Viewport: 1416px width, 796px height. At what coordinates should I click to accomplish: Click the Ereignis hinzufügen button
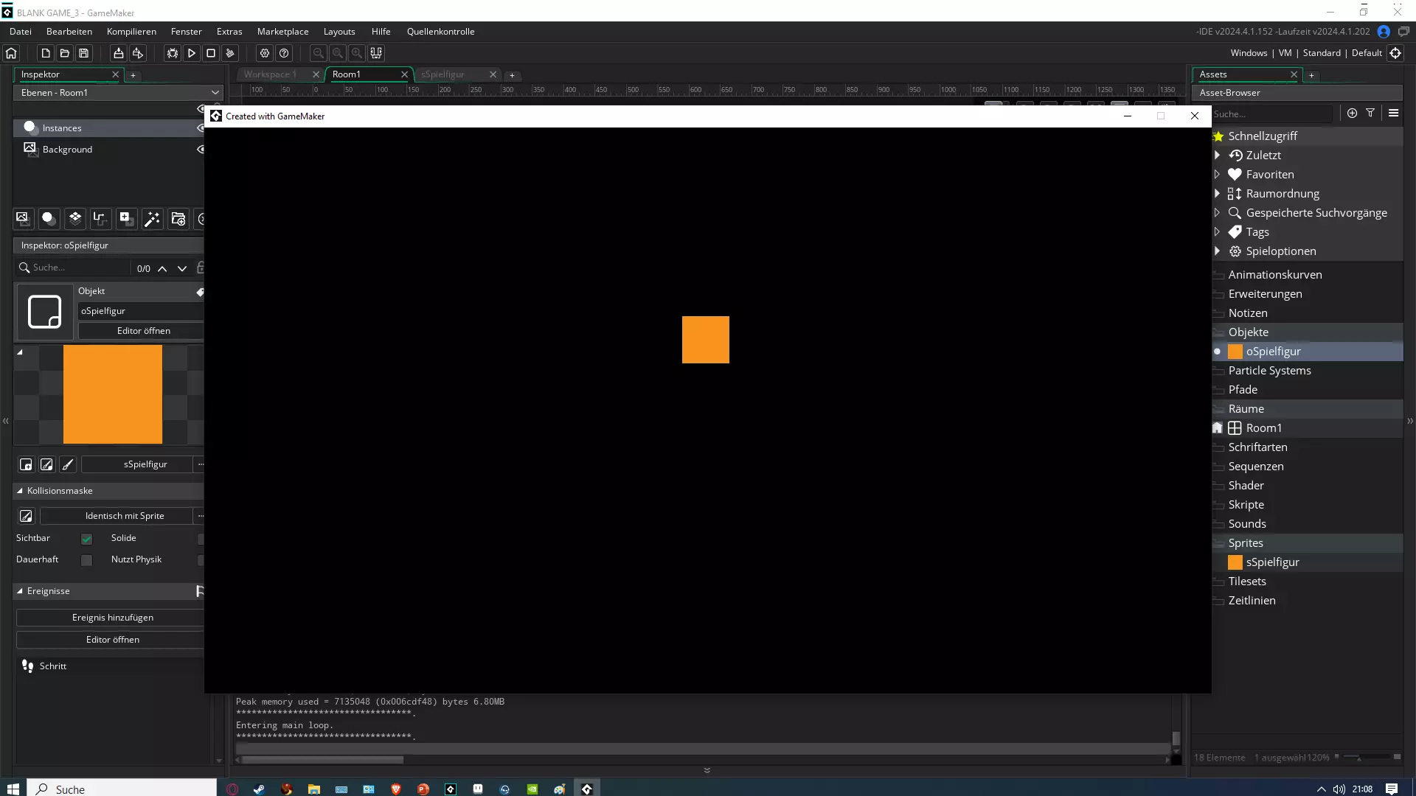[x=112, y=618]
